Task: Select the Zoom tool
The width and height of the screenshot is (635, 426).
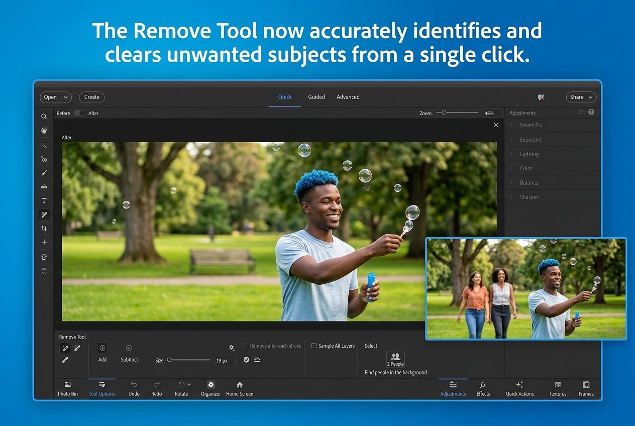Action: point(44,116)
